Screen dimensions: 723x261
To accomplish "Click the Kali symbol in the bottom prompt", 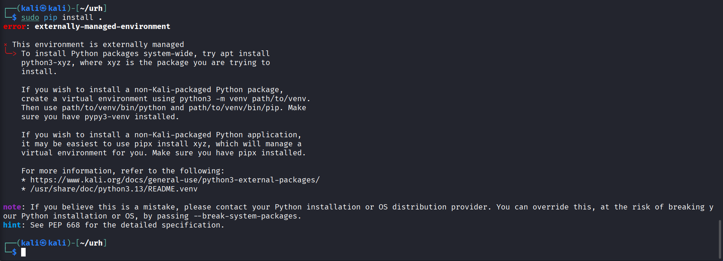I will (43, 243).
